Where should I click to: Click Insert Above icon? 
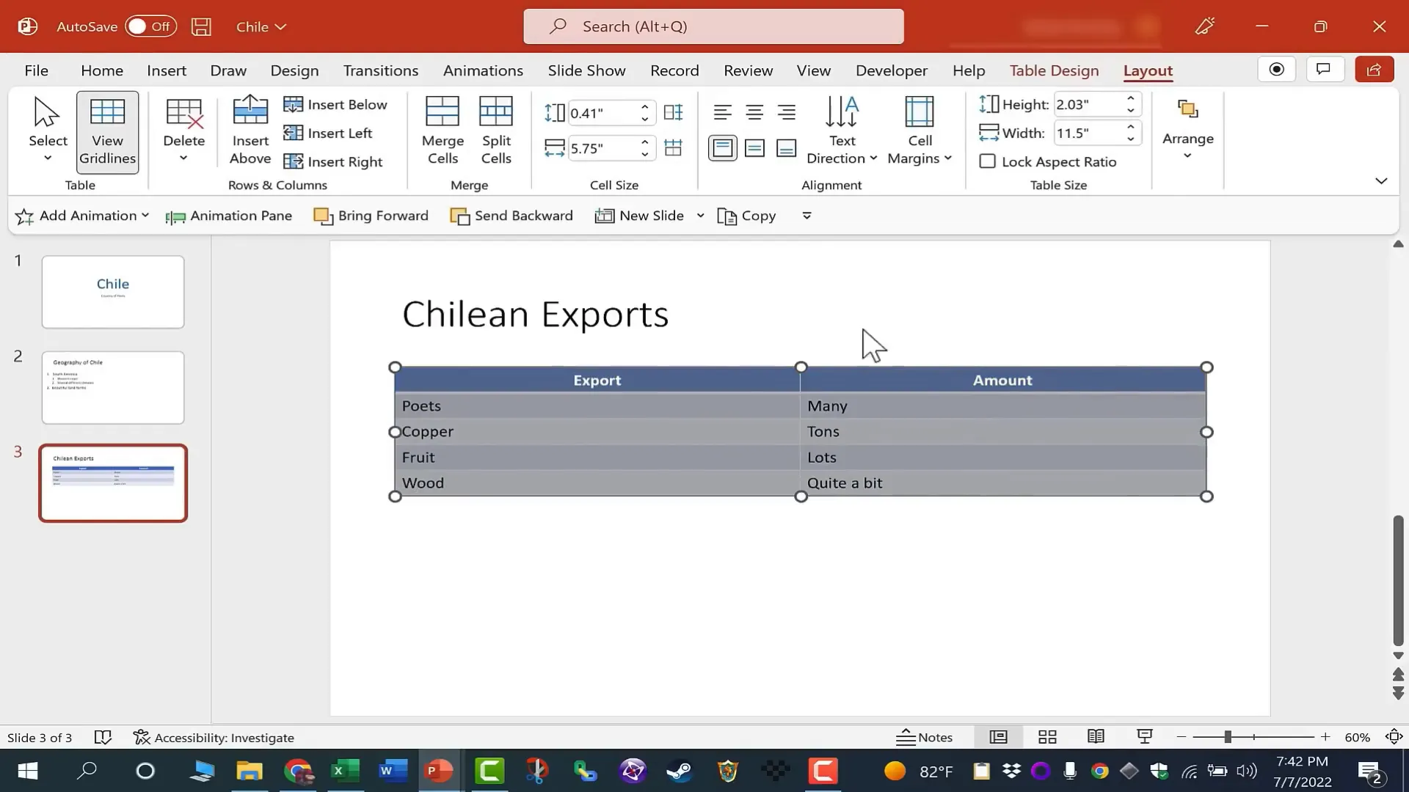[x=250, y=131]
